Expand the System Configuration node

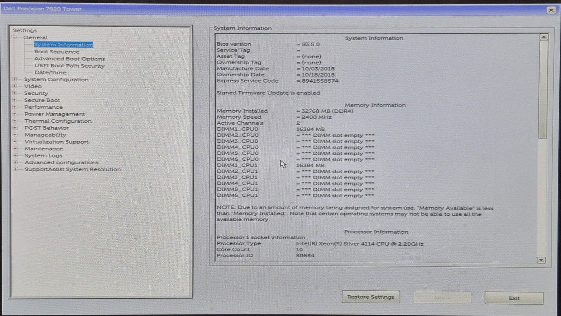click(15, 79)
